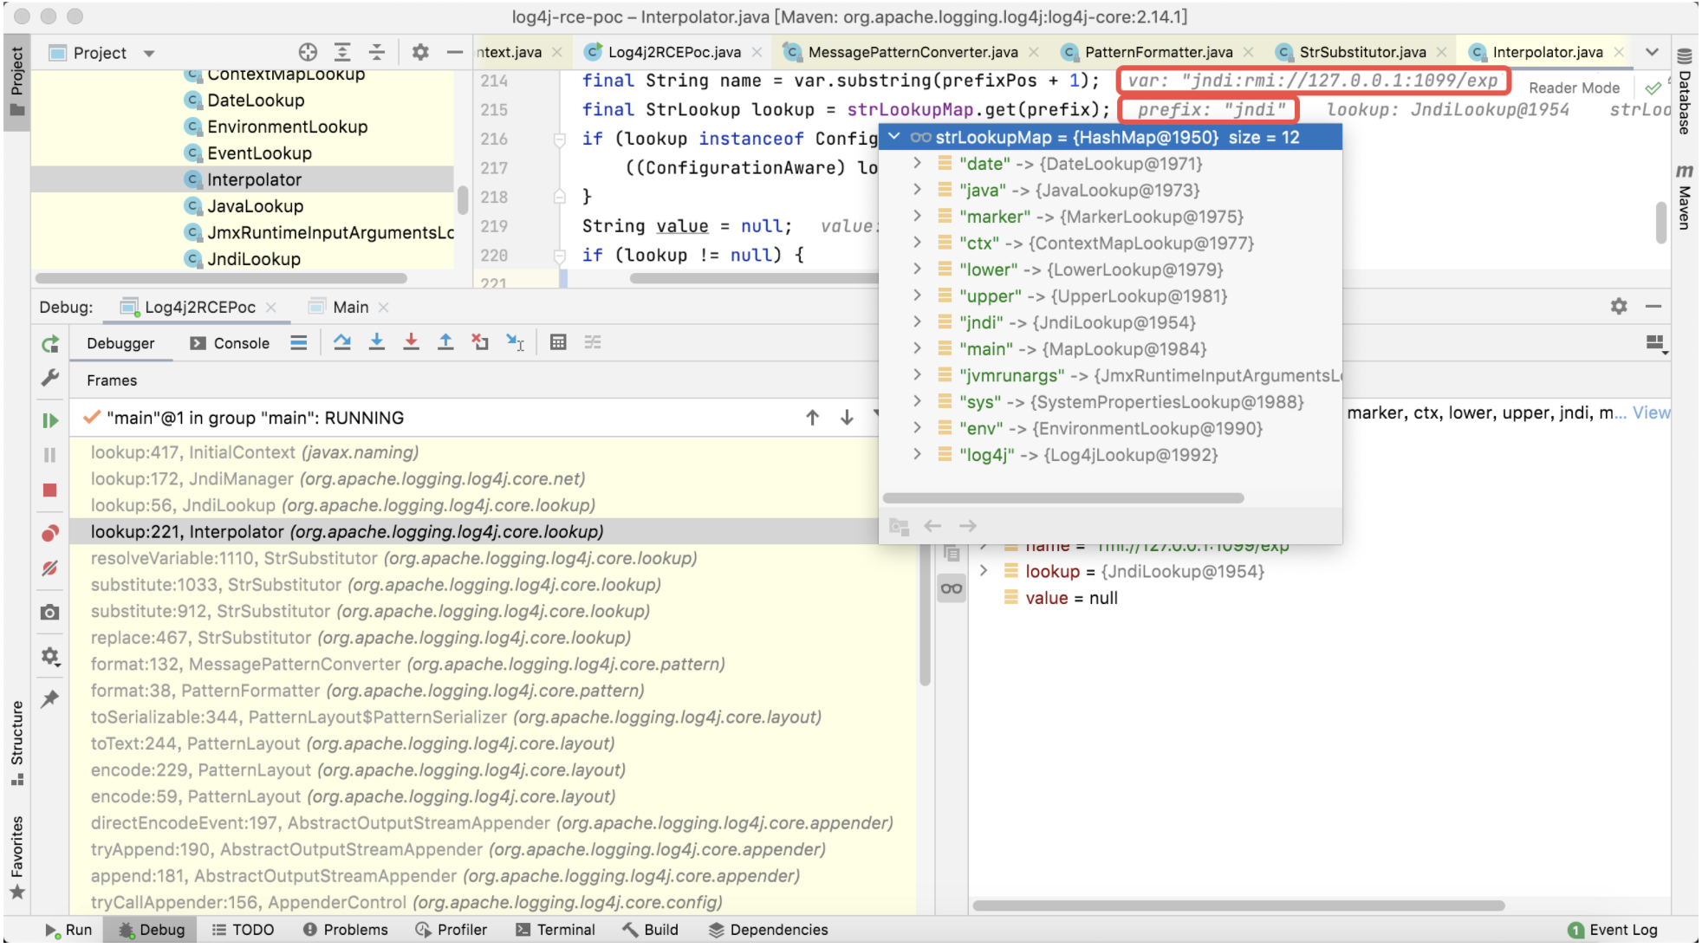Image resolution: width=1702 pixels, height=948 pixels.
Task: Open the MessagePatternConverter.java tab
Action: 912,52
